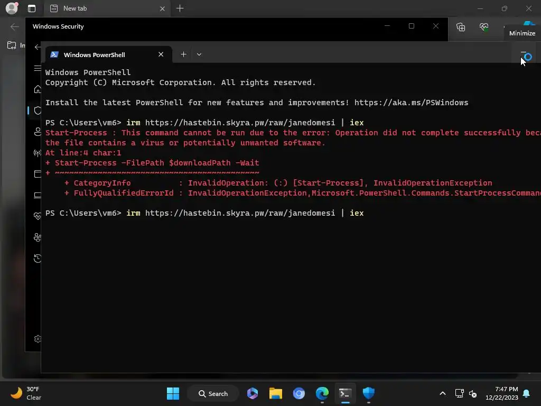Click the taskbar Search box
541x406 pixels.
click(x=213, y=393)
